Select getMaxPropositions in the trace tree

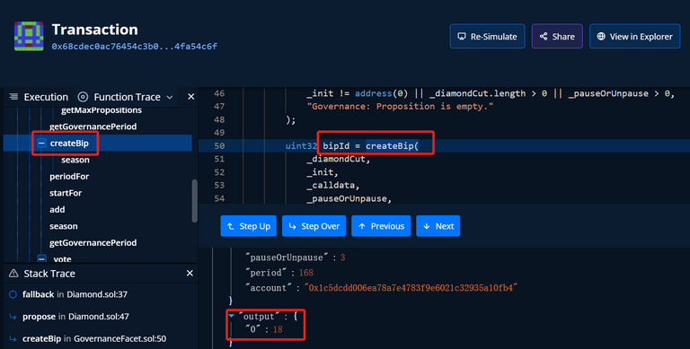(102, 109)
